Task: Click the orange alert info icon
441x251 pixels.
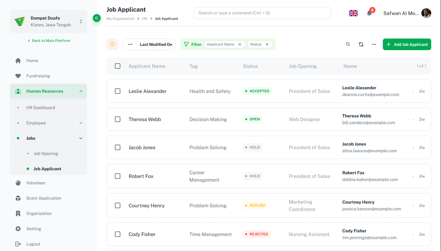Action: [x=112, y=44]
